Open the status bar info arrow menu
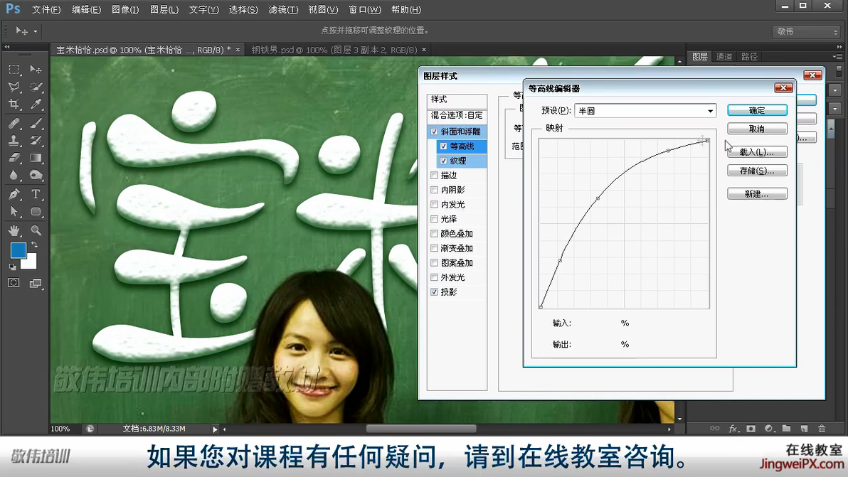Image resolution: width=848 pixels, height=477 pixels. click(215, 429)
